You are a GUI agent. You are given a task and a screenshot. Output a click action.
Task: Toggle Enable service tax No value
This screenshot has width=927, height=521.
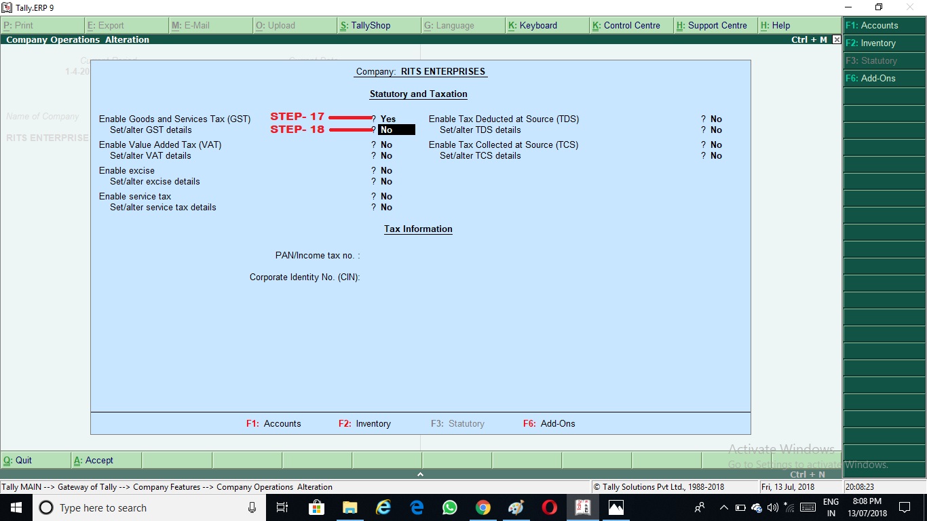[x=386, y=196]
